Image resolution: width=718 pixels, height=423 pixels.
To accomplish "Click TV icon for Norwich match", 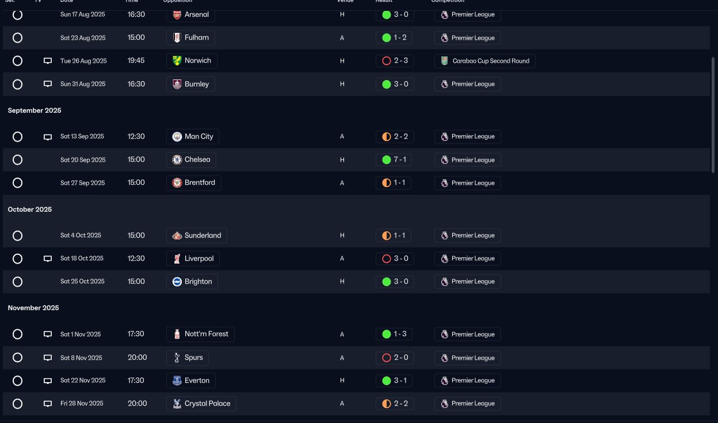I will pos(48,61).
